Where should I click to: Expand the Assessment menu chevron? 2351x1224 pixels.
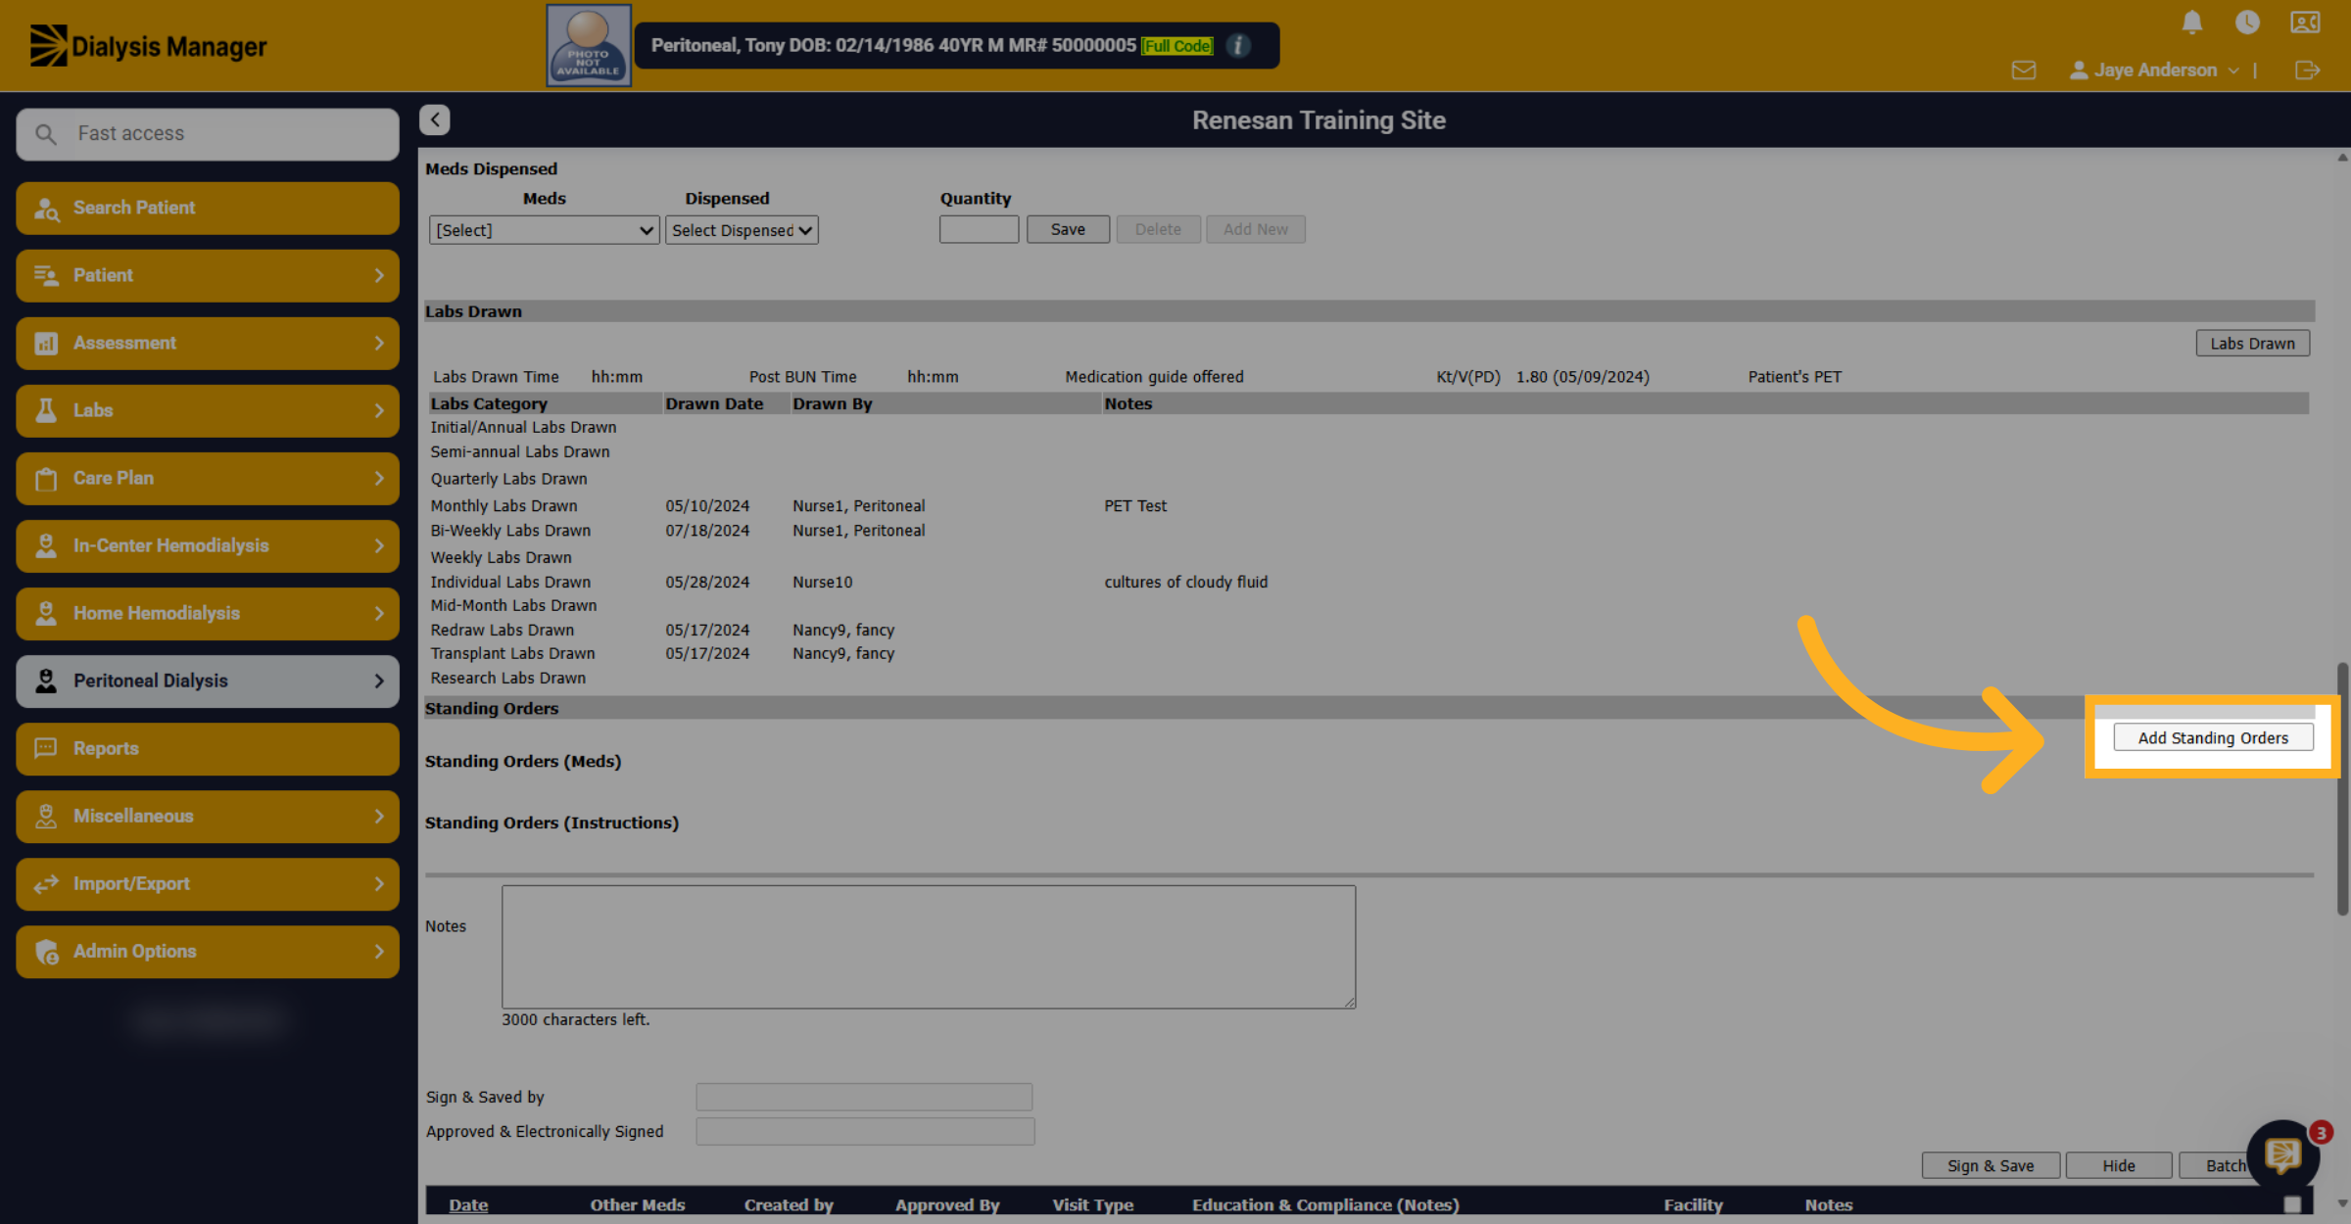point(379,343)
